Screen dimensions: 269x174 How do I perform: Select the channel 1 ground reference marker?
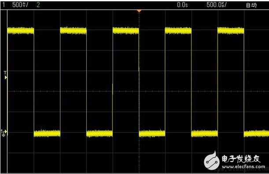tap(4, 133)
